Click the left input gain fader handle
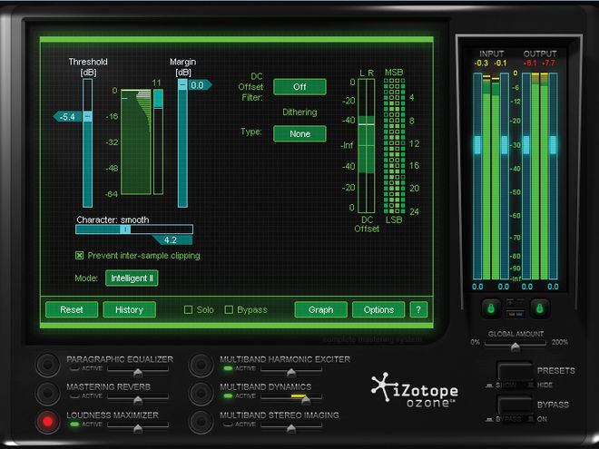 point(477,145)
